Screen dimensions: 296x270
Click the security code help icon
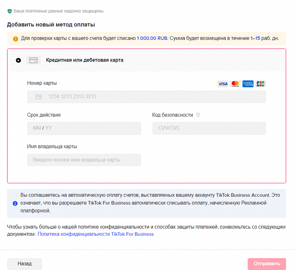pyautogui.click(x=198, y=115)
